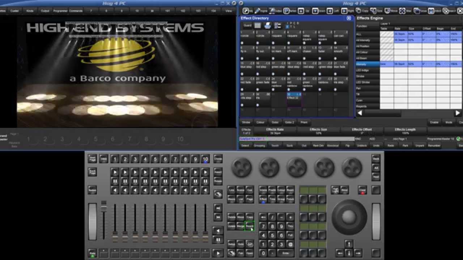Open the Kinds tab

pos(30,11)
